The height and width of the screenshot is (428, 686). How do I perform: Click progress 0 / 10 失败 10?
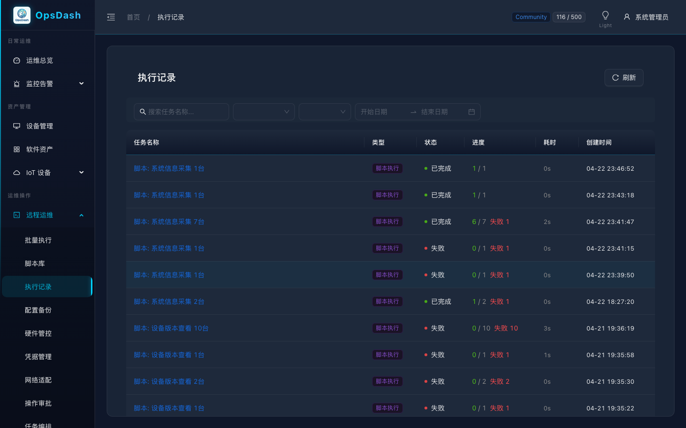coord(495,328)
